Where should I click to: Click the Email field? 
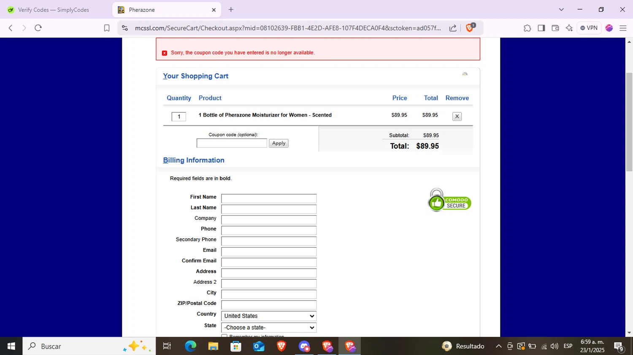point(269,251)
